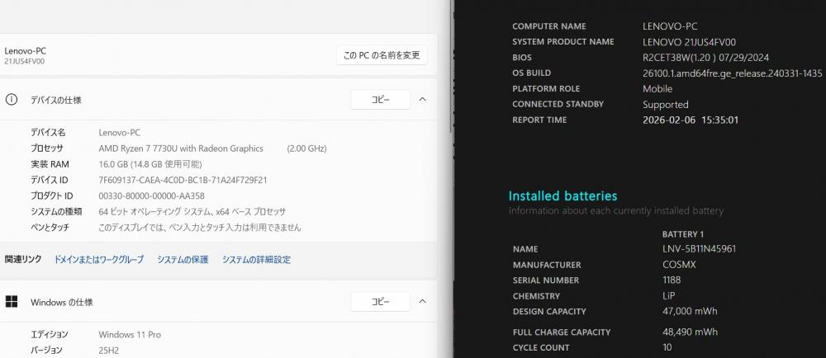This screenshot has height=358, width=826.
Task: Click the rename this PC button
Action: click(x=382, y=55)
